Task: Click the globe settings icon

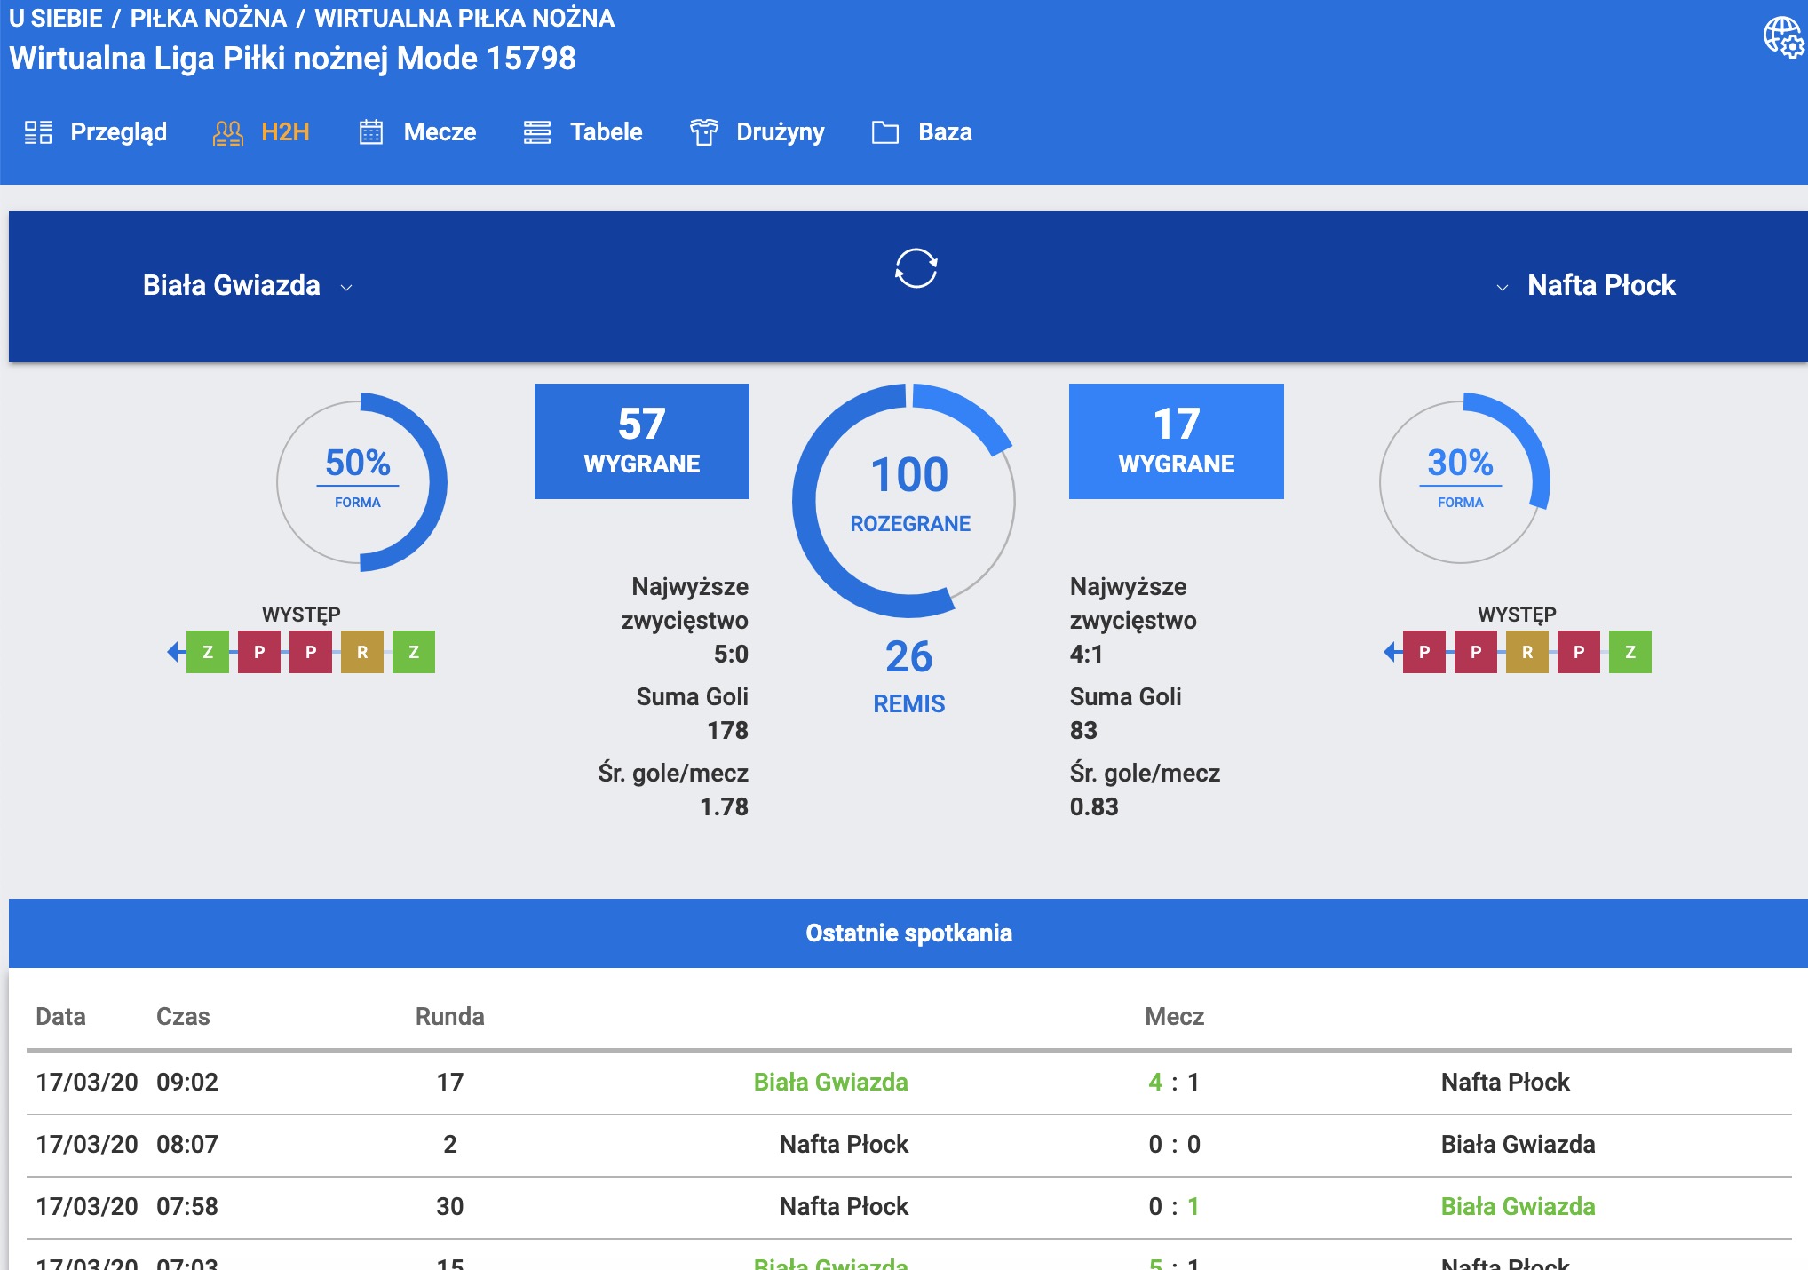Action: click(x=1782, y=38)
